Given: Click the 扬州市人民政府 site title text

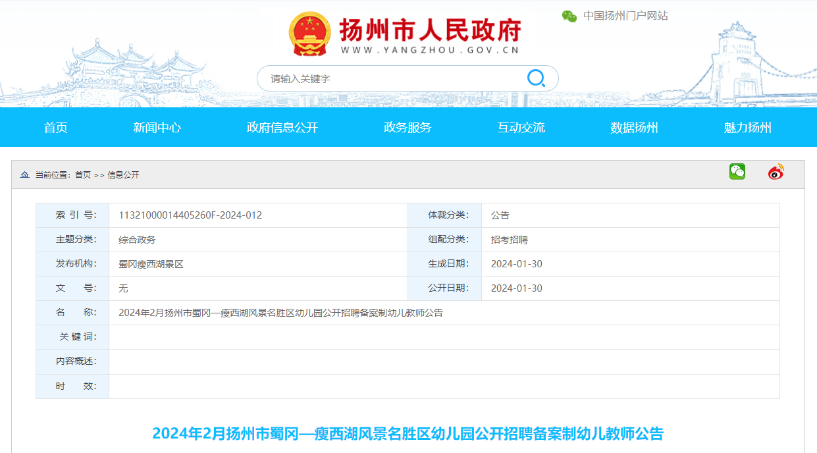Looking at the screenshot, I should (x=430, y=30).
